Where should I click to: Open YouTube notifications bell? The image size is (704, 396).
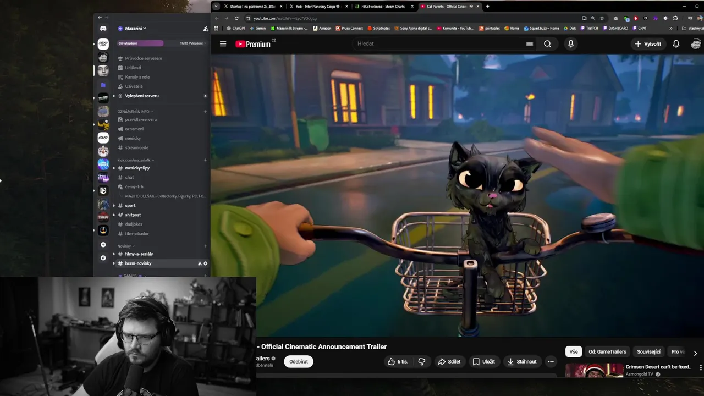click(676, 44)
